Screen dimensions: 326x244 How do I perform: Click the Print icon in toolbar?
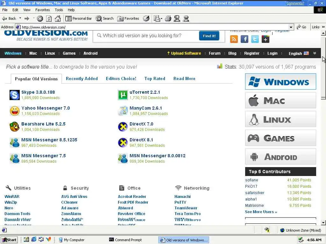coord(168,18)
